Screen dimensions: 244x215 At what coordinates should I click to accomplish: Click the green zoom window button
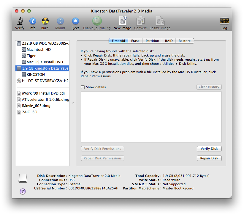(x=29, y=11)
